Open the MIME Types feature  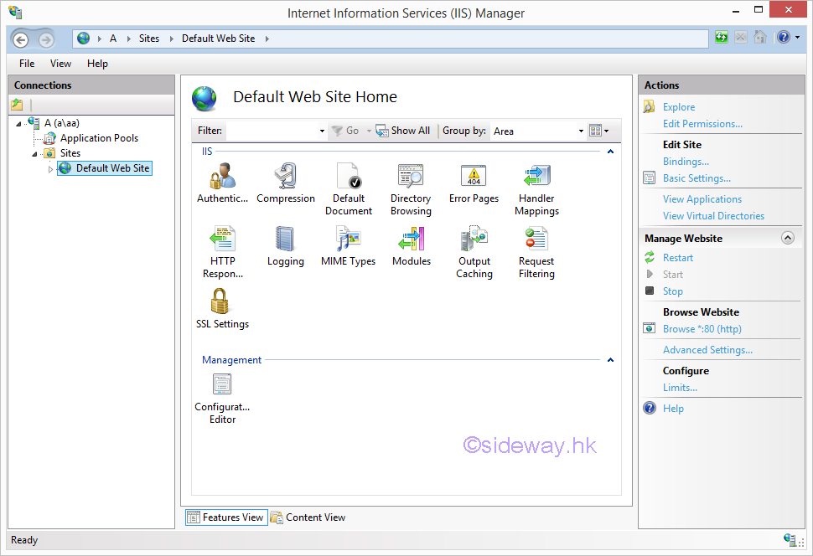[348, 240]
